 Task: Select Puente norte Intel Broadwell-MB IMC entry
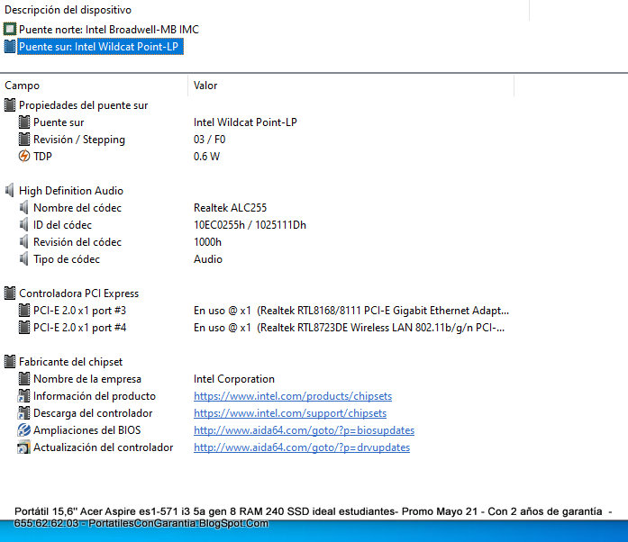click(108, 30)
